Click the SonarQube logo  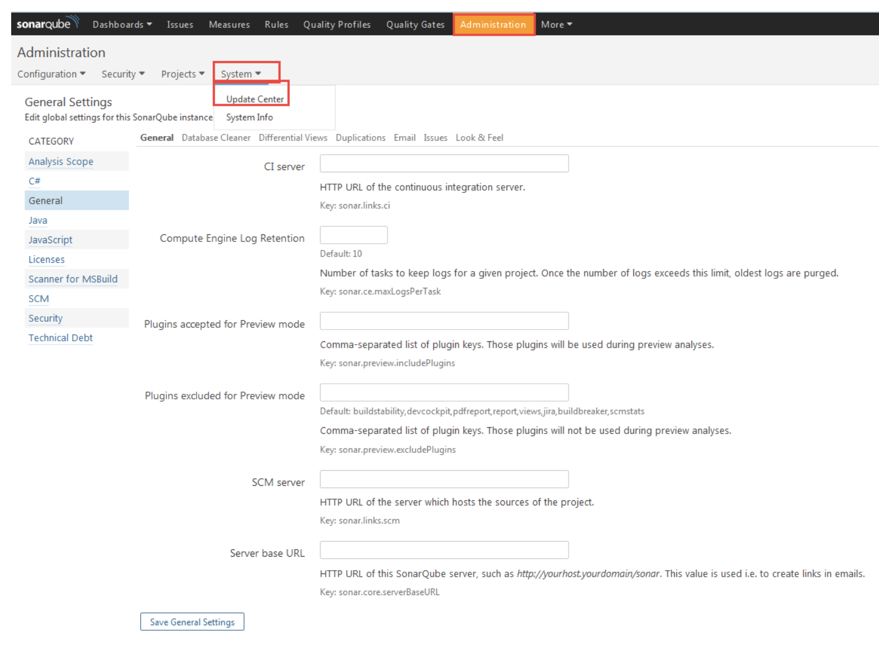[48, 23]
